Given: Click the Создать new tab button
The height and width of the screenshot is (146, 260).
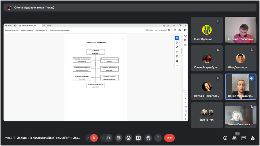Looking at the screenshot, I should coord(47,26).
